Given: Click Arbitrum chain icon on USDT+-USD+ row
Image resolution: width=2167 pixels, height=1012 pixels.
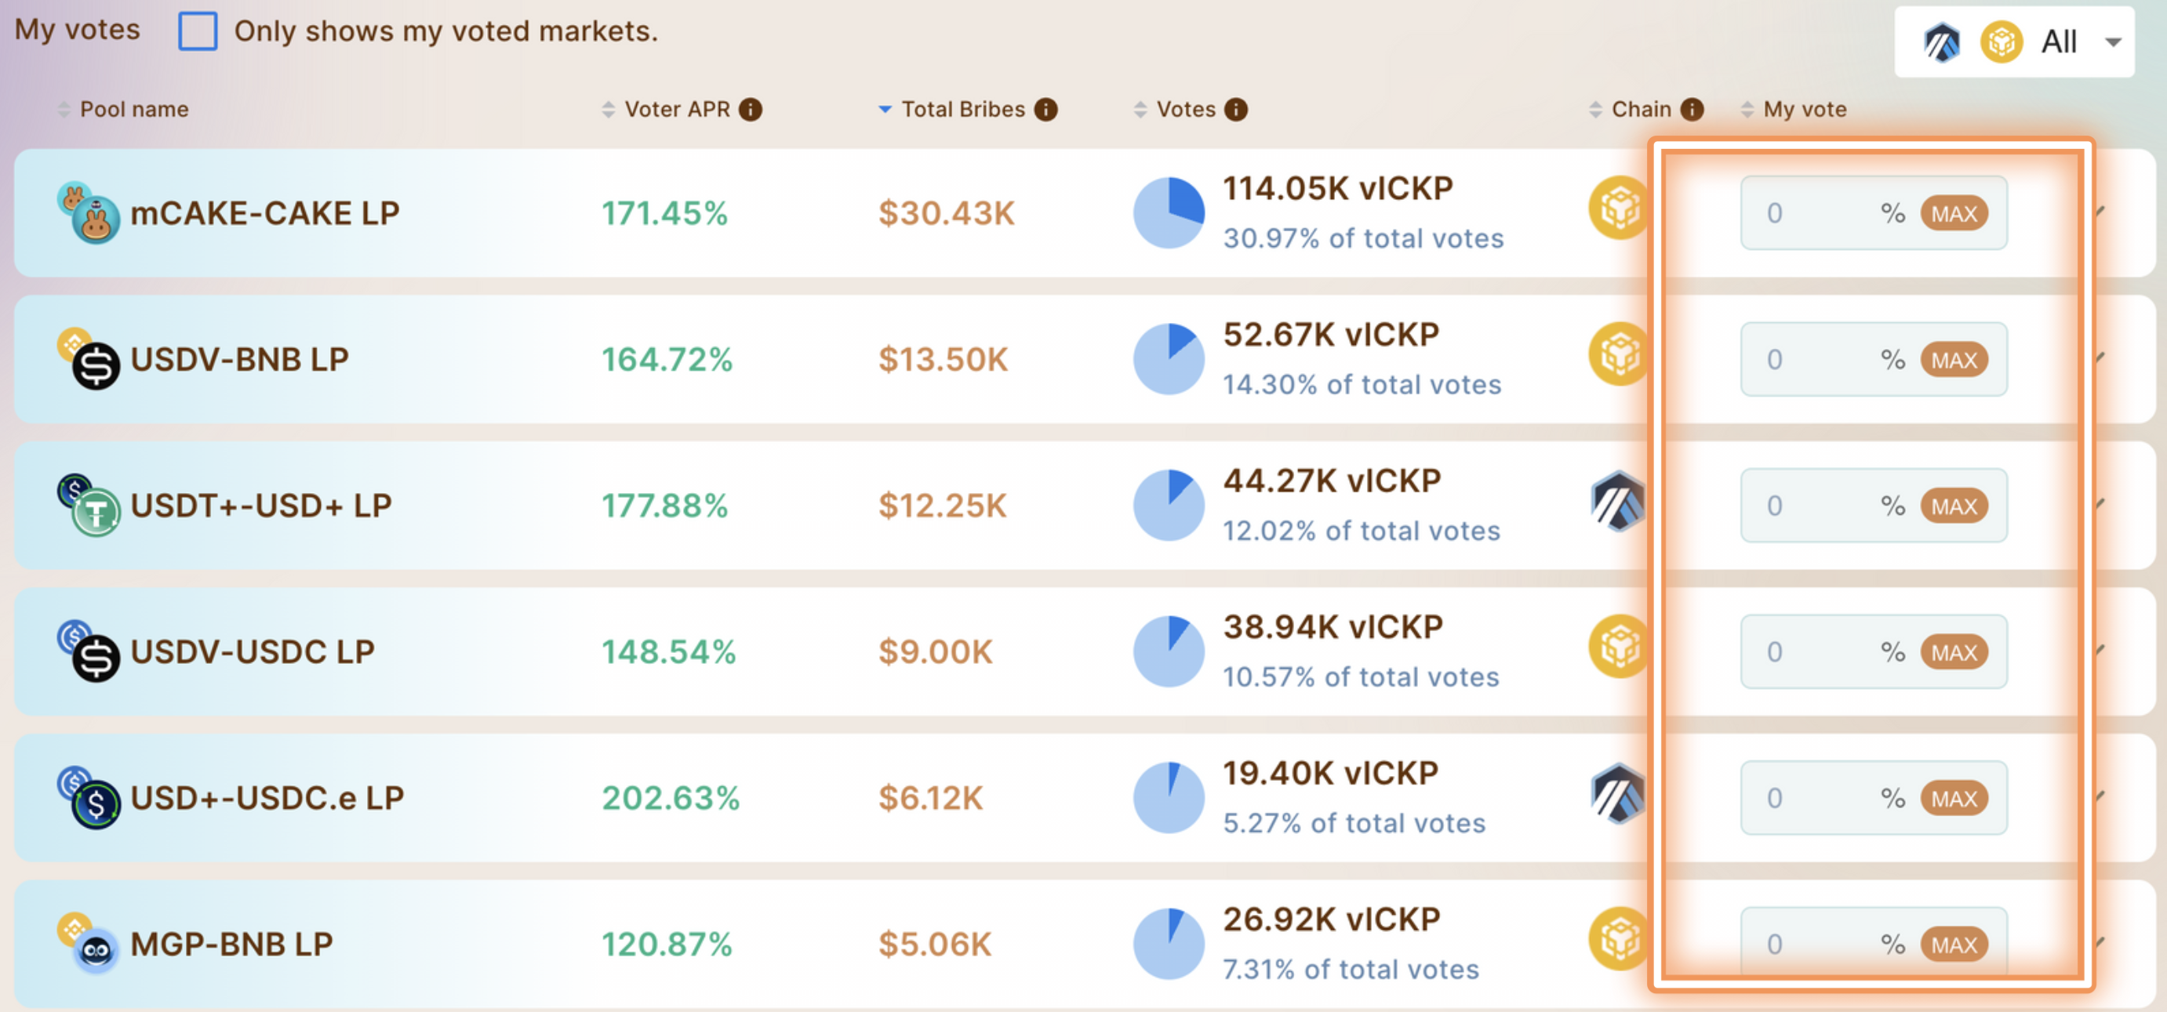Looking at the screenshot, I should click(x=1617, y=502).
